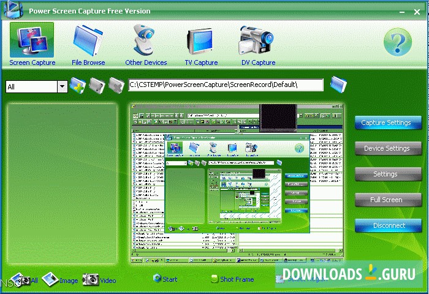Delete folder using the gray X folder icon

(x=116, y=86)
